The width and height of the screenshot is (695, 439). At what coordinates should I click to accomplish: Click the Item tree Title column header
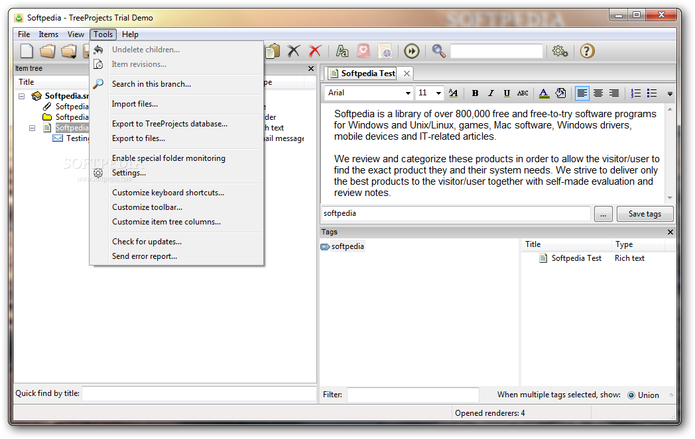pos(52,82)
